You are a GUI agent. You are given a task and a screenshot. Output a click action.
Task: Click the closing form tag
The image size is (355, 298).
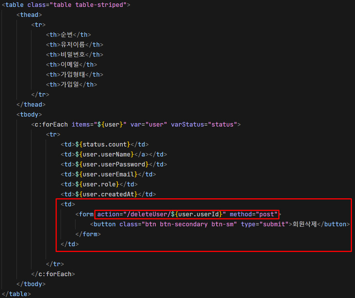coord(88,234)
